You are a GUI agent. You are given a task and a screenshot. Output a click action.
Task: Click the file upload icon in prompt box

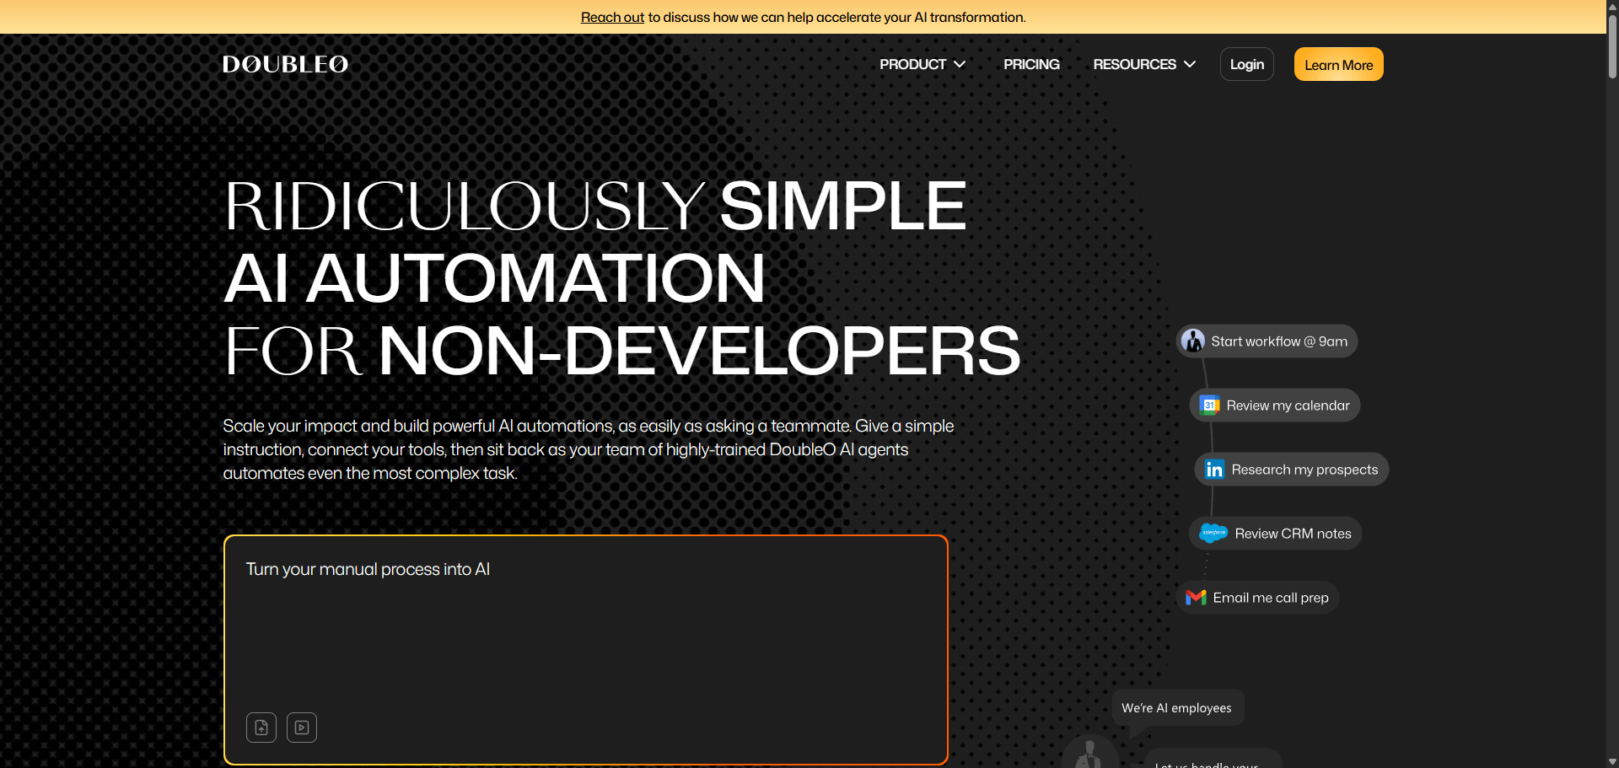pos(261,728)
